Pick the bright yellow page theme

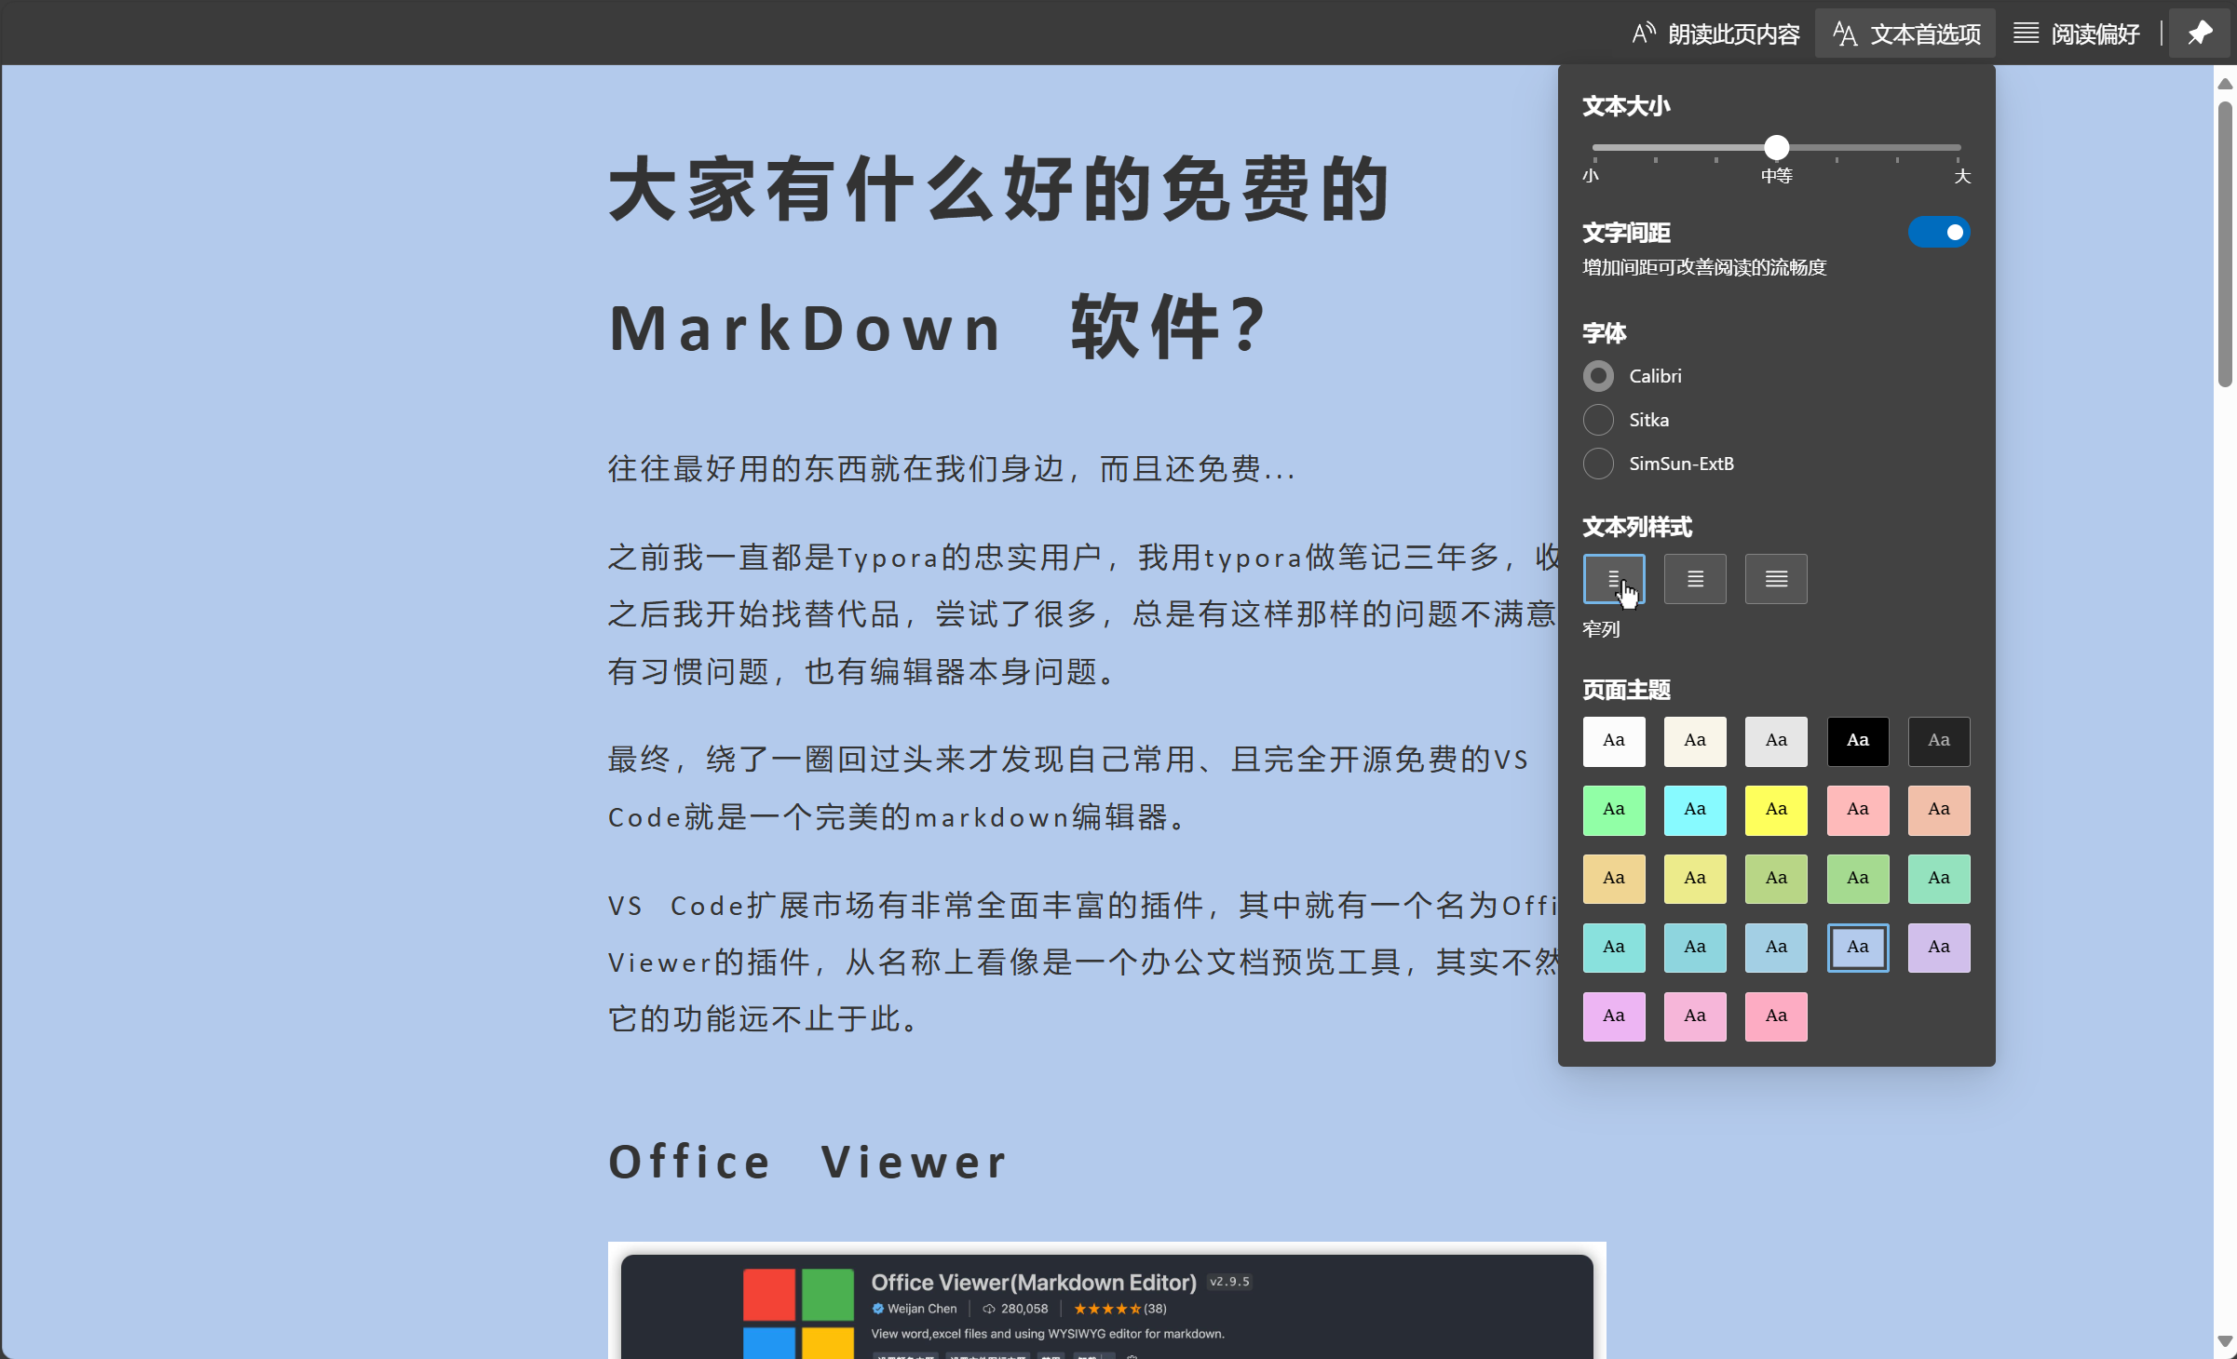click(x=1775, y=810)
